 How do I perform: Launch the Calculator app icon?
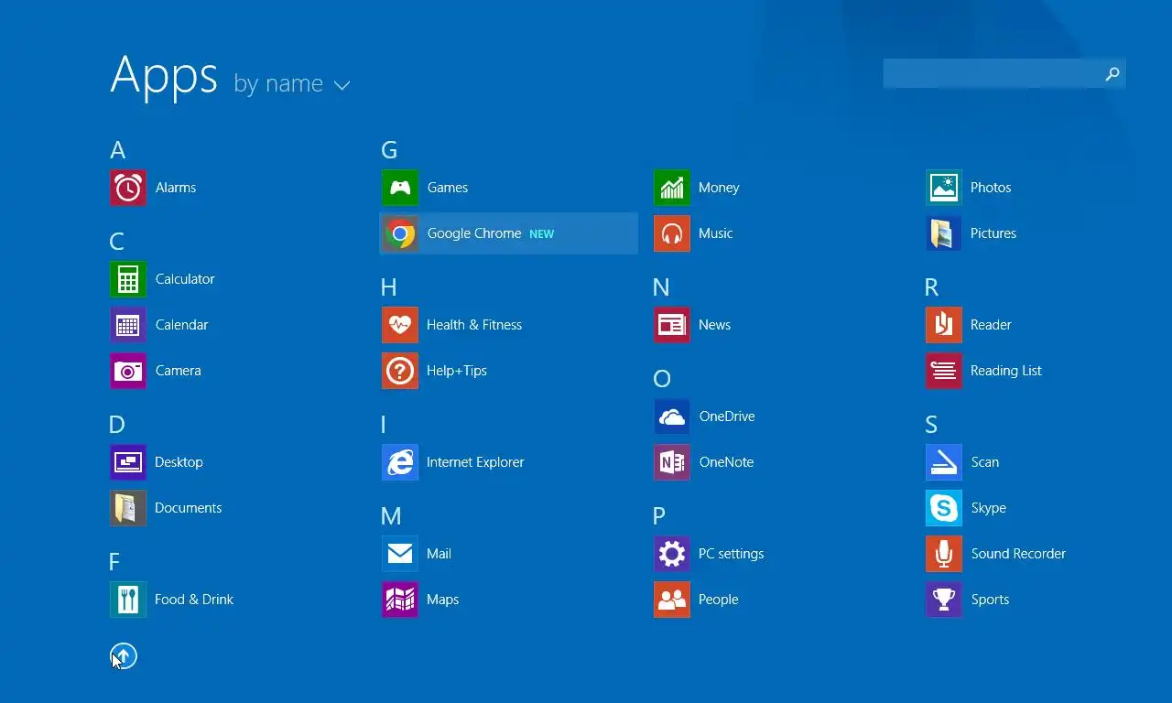coord(128,279)
